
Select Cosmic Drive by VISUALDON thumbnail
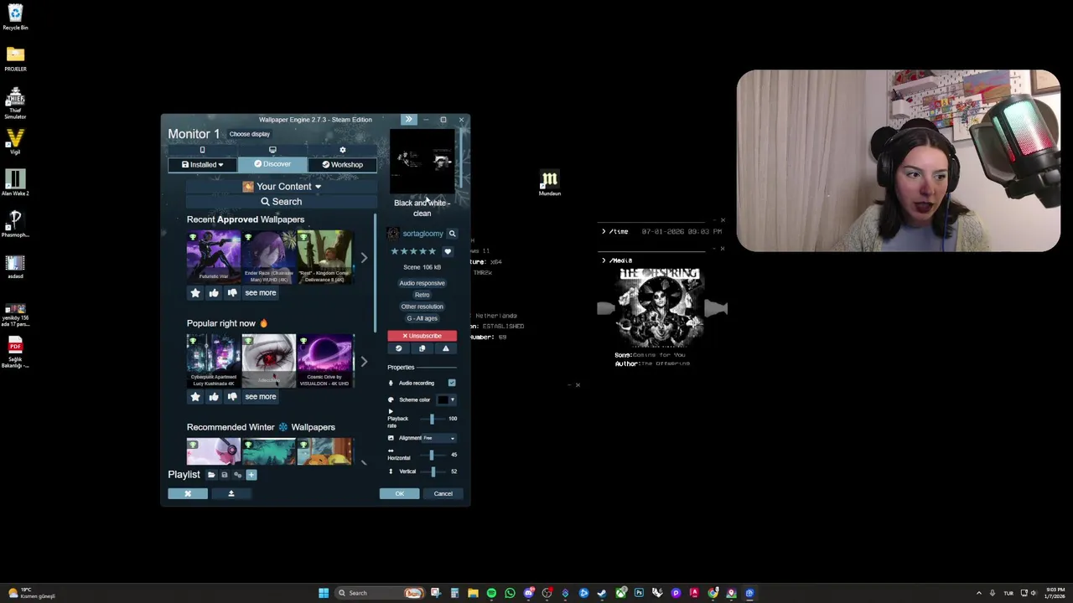point(325,361)
